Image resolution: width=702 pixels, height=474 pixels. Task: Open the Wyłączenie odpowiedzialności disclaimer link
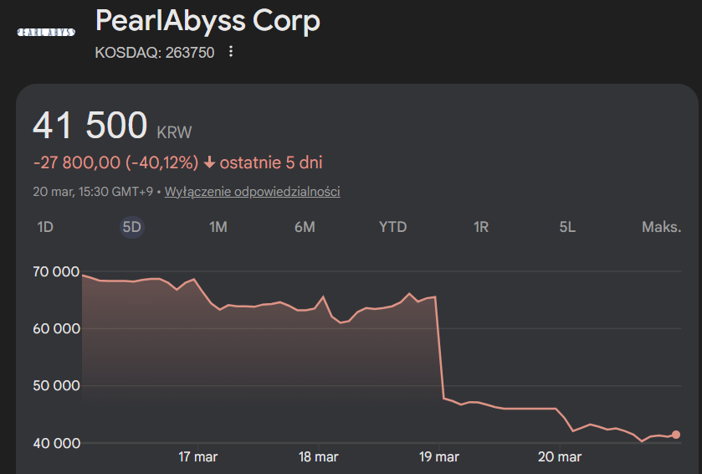[252, 192]
